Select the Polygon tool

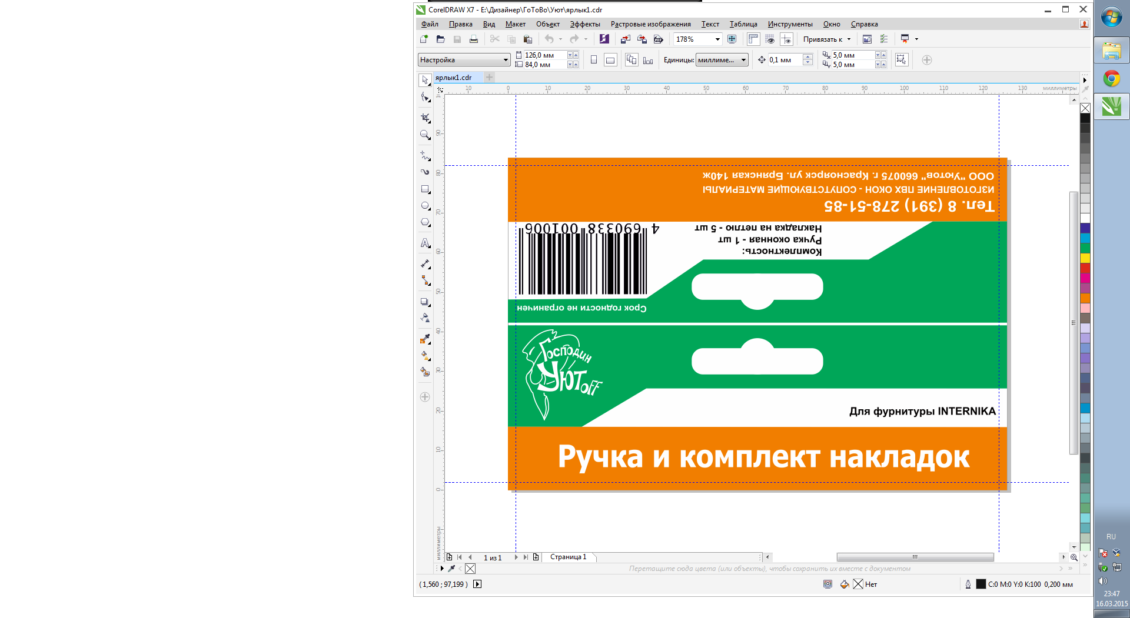pos(425,222)
